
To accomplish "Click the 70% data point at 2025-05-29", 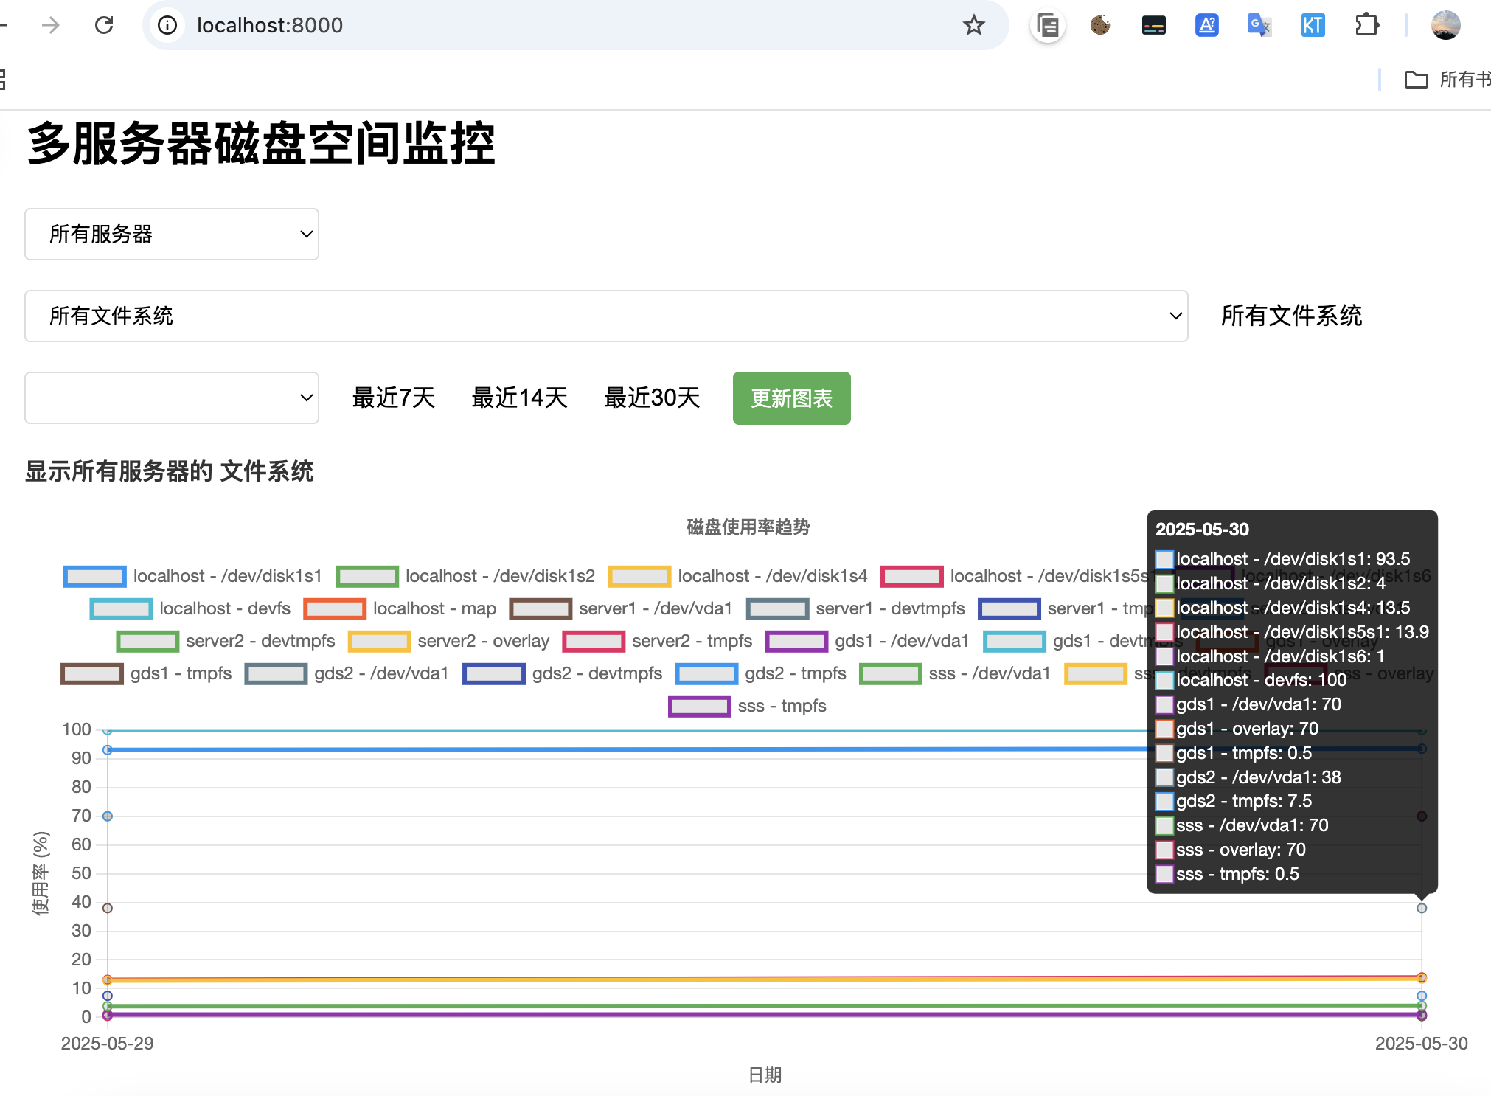I will tap(108, 816).
